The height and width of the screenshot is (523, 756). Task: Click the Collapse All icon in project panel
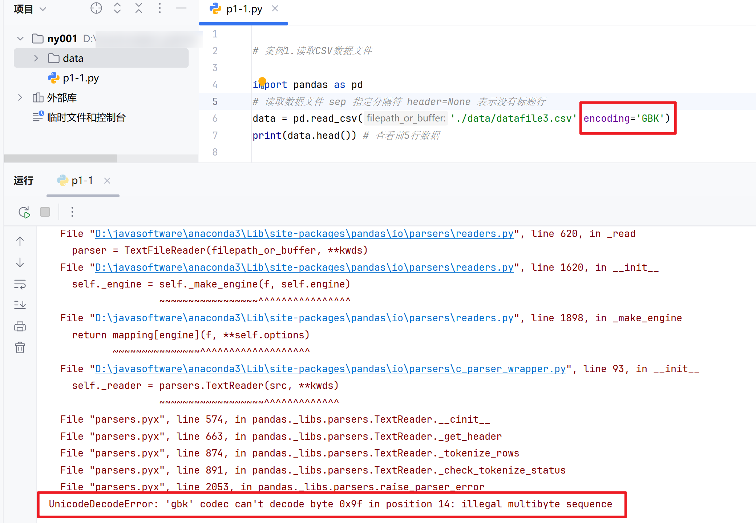coord(139,8)
